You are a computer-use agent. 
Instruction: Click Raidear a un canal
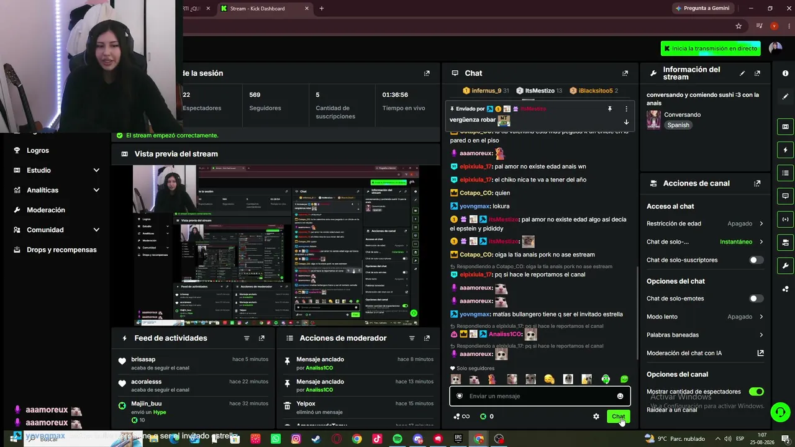671,410
